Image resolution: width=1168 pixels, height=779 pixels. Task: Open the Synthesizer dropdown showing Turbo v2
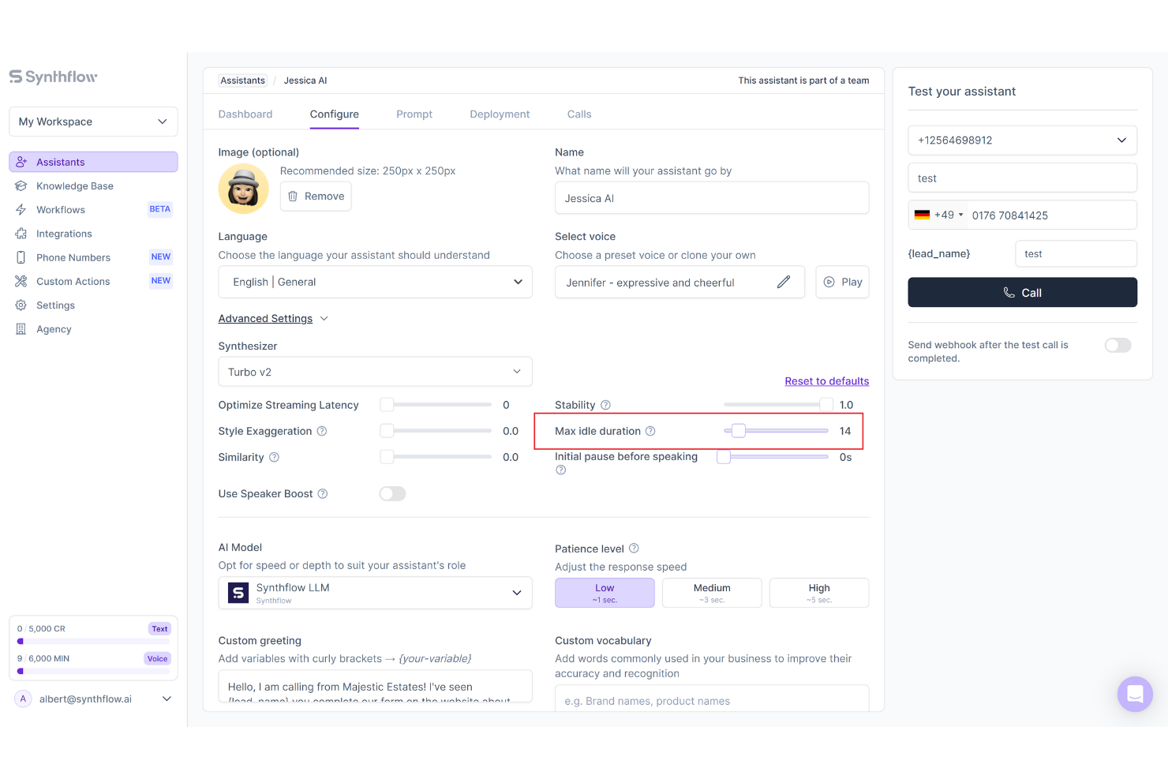tap(375, 371)
